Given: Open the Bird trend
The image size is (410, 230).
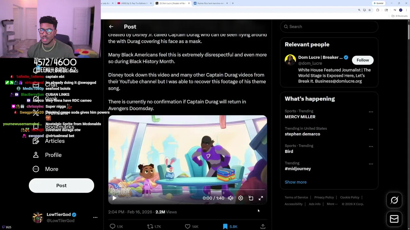Looking at the screenshot, I should [x=289, y=151].
